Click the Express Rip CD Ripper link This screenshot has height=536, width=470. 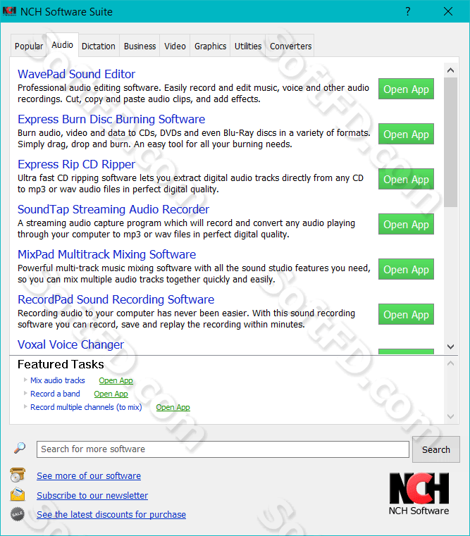tap(76, 164)
